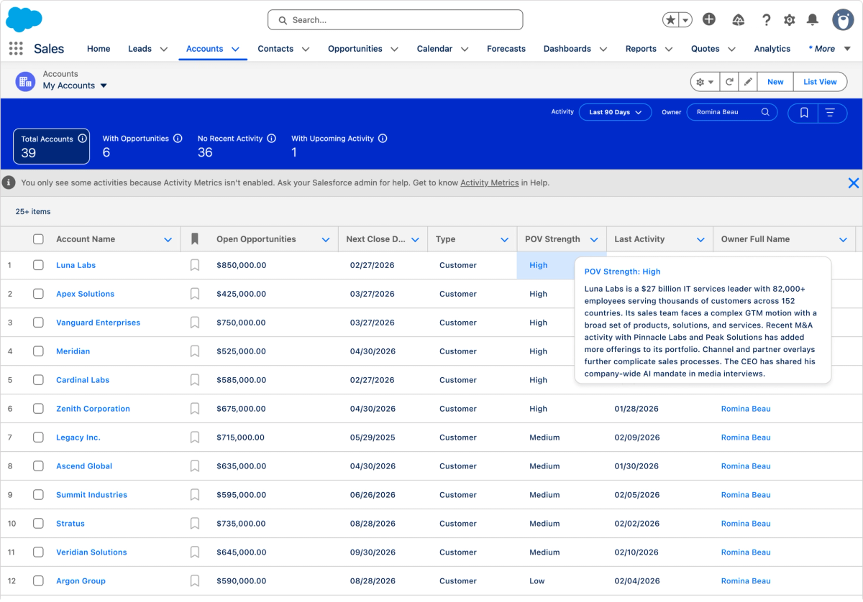Image resolution: width=863 pixels, height=602 pixels.
Task: Refresh the list with the refresh icon
Action: (x=729, y=82)
